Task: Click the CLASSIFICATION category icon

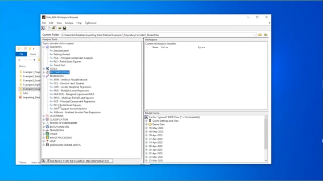Action: click(x=47, y=120)
